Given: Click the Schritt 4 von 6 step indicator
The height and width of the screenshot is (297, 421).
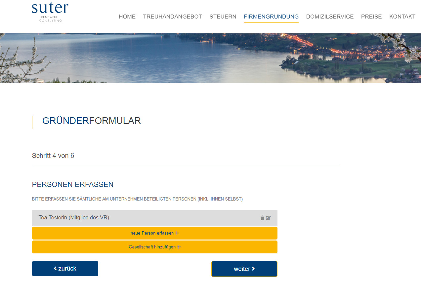Looking at the screenshot, I should pos(53,156).
